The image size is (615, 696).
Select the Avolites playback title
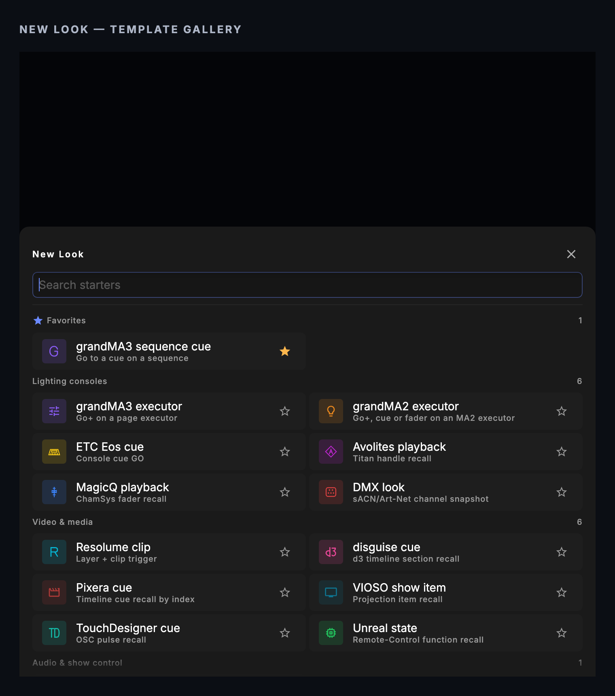[399, 447]
